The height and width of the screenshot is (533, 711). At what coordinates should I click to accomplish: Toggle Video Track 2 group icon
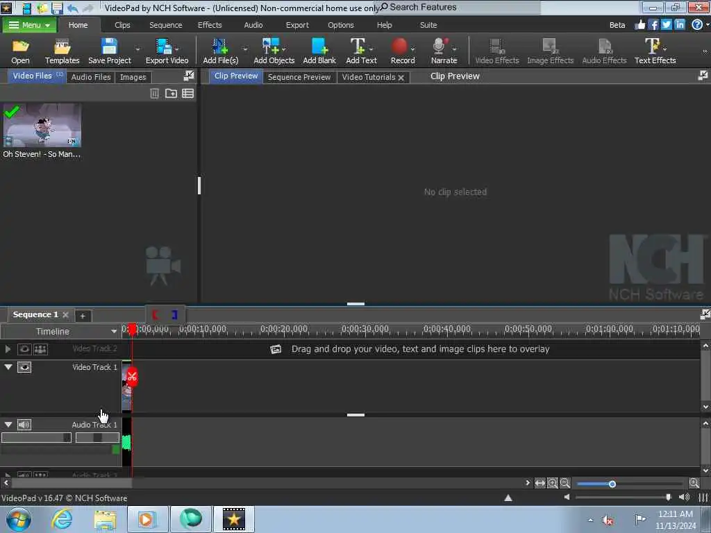(40, 349)
